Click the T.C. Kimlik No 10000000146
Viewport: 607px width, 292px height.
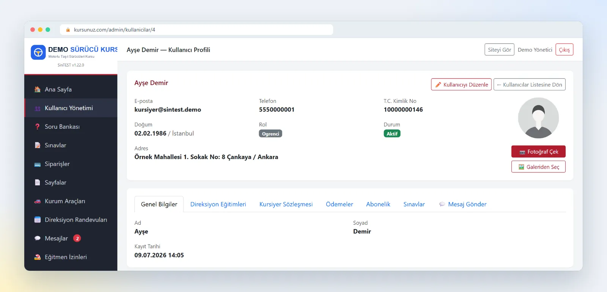[403, 110]
